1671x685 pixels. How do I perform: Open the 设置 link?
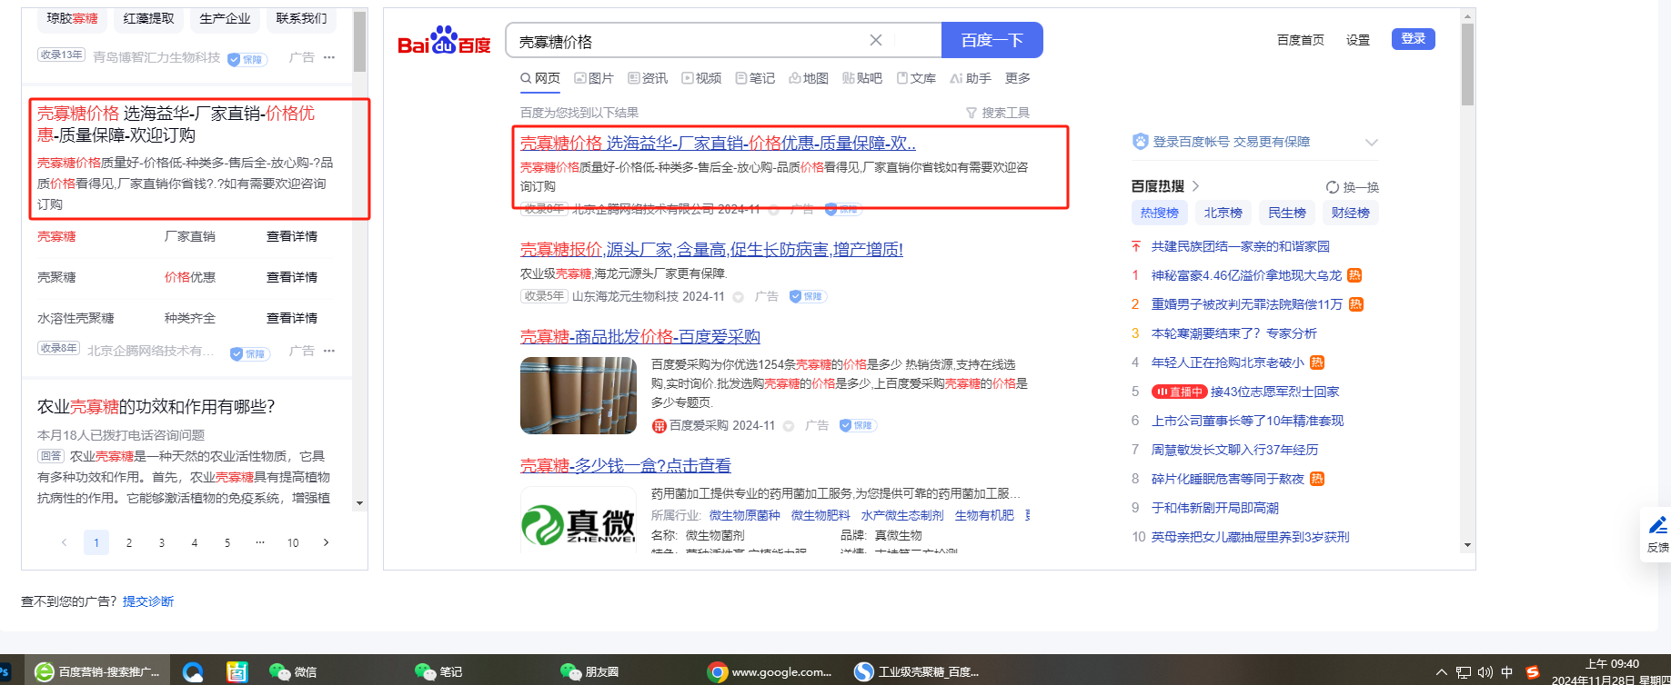[1358, 40]
